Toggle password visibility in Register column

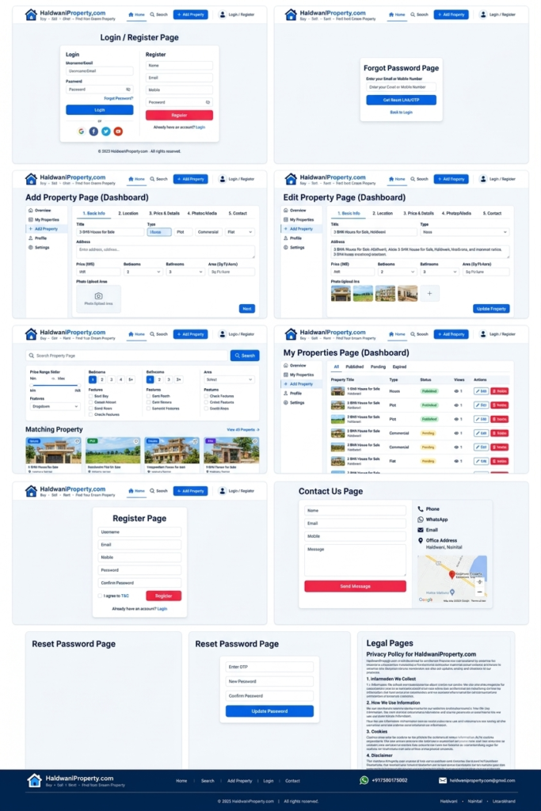tap(208, 102)
